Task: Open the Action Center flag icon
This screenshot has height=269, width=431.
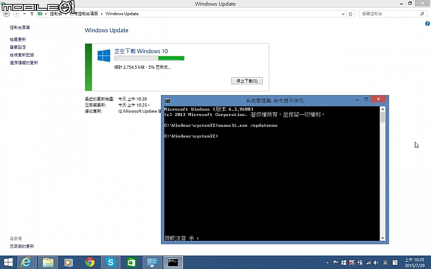Action: (336, 262)
